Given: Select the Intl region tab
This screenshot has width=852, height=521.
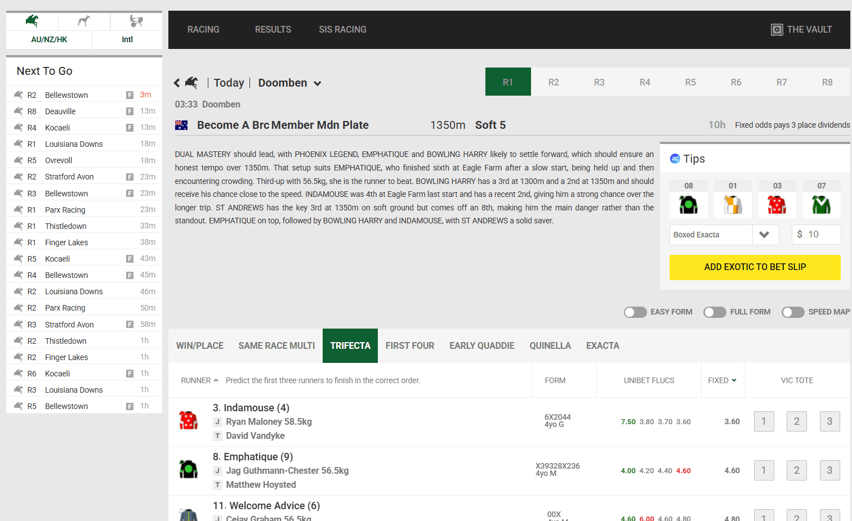Looking at the screenshot, I should 127,39.
